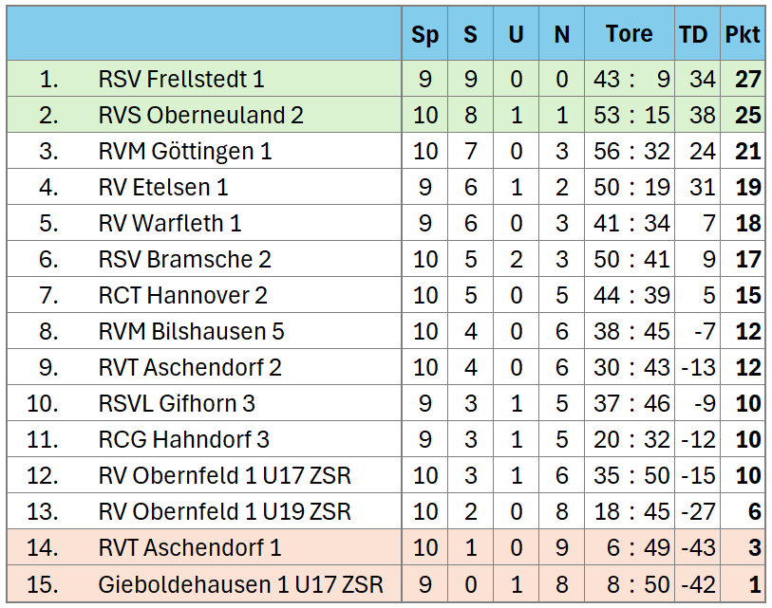772x608 pixels.
Task: Click RCG Hahndorf 3 team name
Action: (184, 440)
